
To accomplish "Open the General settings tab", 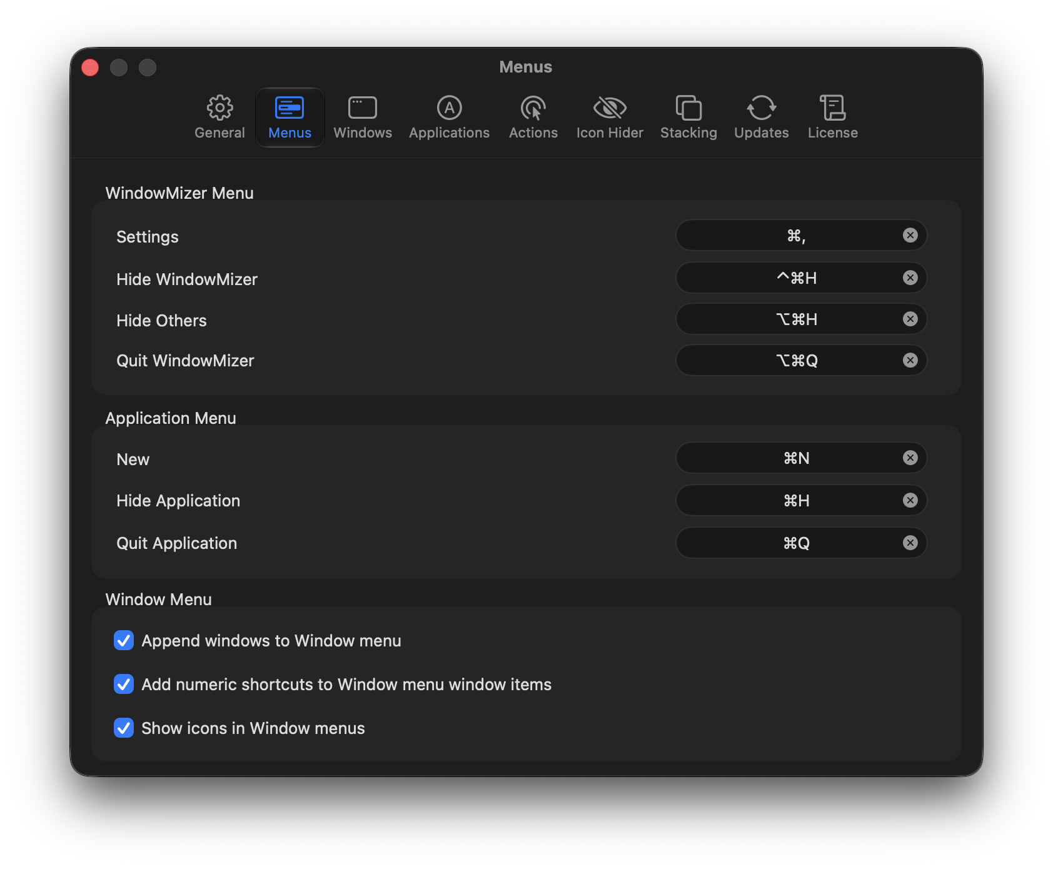I will (x=219, y=118).
